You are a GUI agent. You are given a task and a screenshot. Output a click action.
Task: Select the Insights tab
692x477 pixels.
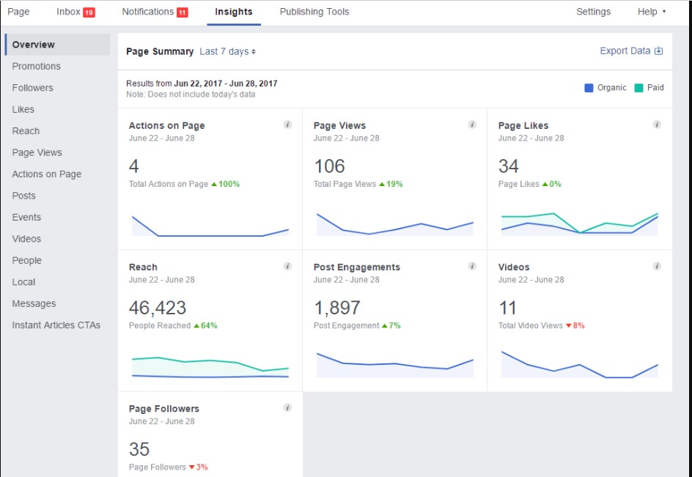click(234, 12)
